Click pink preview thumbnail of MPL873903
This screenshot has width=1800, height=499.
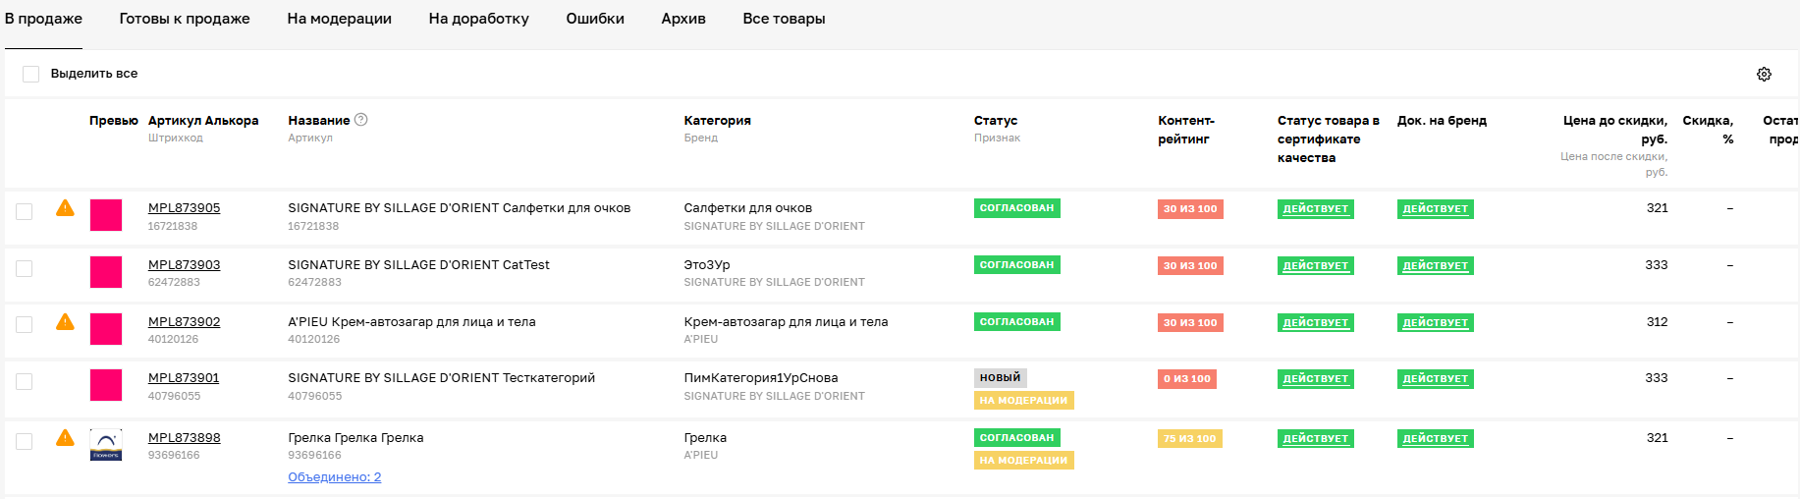click(106, 272)
